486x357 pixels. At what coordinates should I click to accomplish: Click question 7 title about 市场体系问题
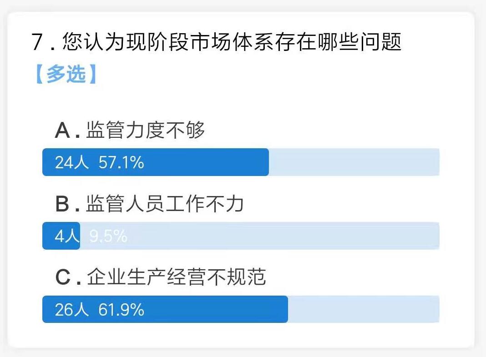(x=216, y=42)
